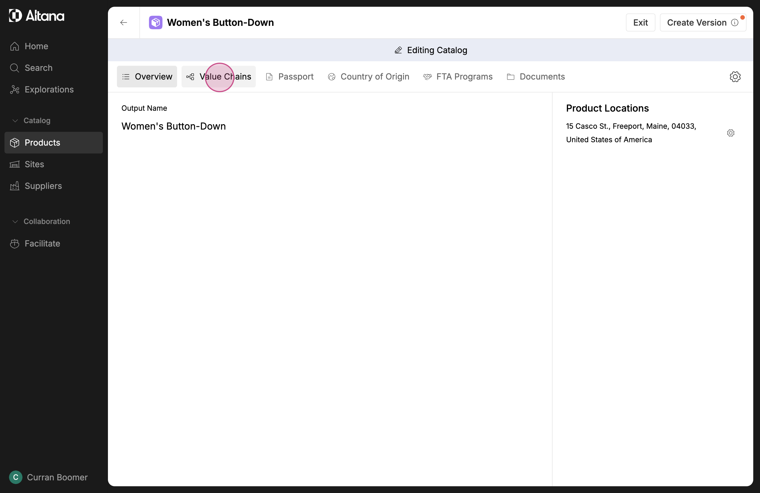Open the tab bar settings gear

click(x=735, y=77)
